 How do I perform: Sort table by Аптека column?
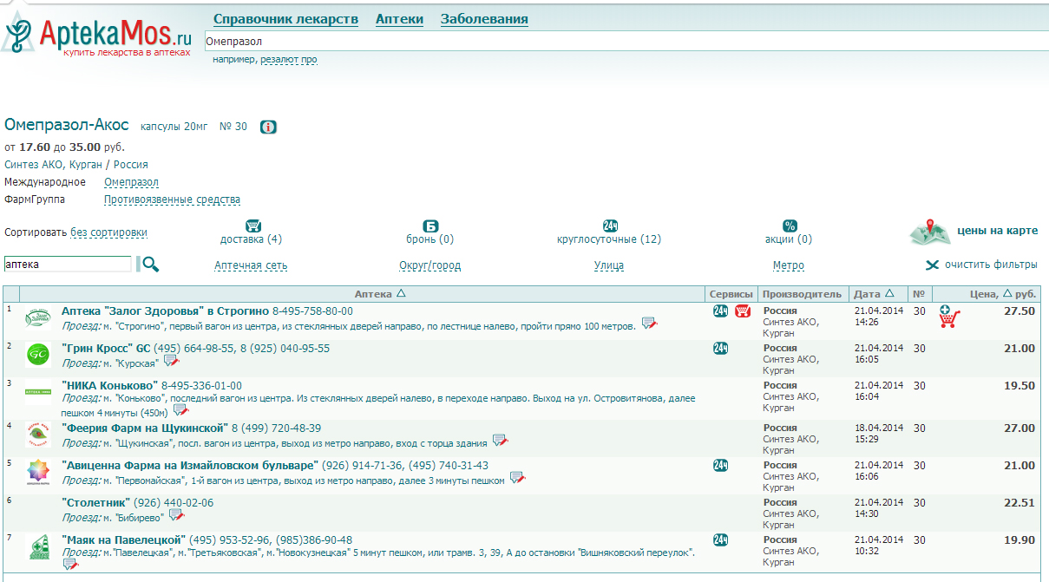[x=380, y=294]
